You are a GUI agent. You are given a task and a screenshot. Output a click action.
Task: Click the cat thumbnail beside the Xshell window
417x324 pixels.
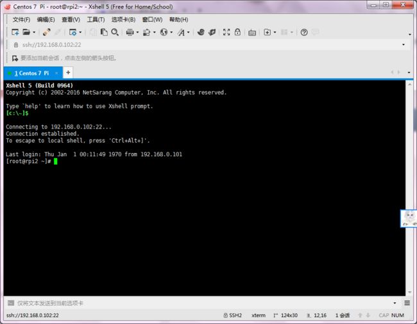click(x=409, y=219)
